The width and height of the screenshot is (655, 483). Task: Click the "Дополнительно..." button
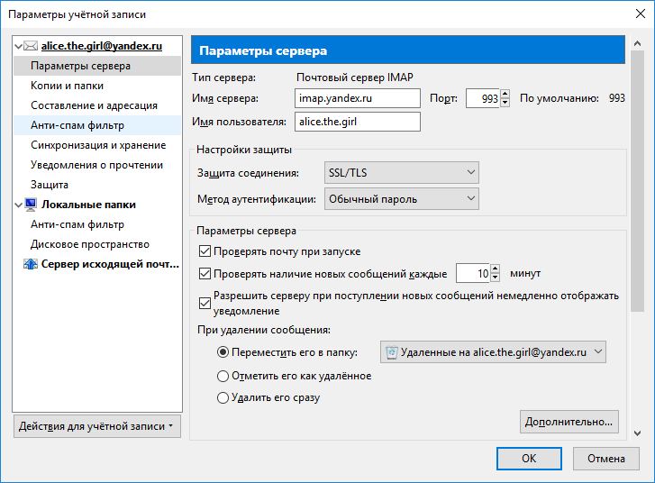click(x=569, y=421)
